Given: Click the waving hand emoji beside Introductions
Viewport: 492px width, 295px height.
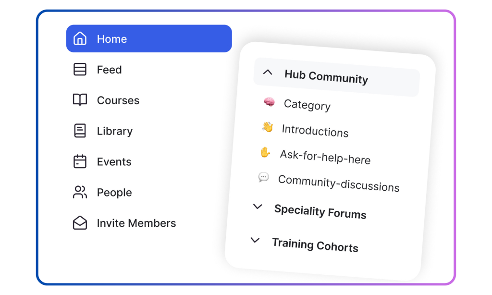Looking at the screenshot, I should tap(268, 127).
